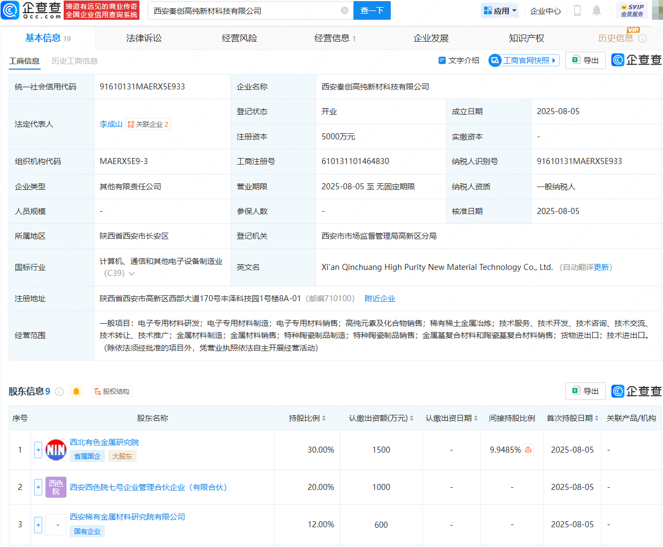Image resolution: width=663 pixels, height=547 pixels.
Task: Click the SVIP member service badge
Action: pyautogui.click(x=632, y=10)
